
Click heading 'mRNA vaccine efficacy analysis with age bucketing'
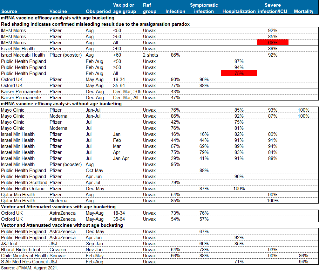58,18
